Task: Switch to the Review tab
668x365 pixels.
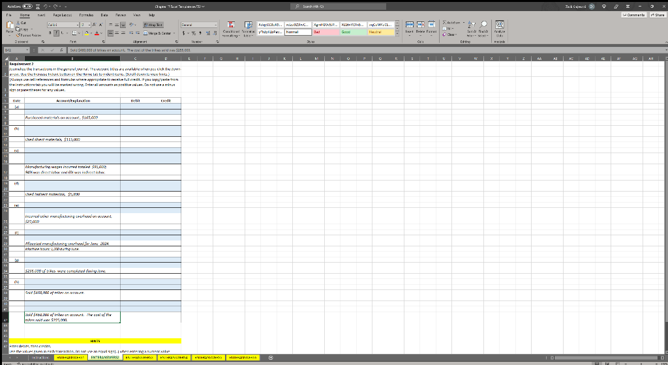Action: tap(121, 15)
